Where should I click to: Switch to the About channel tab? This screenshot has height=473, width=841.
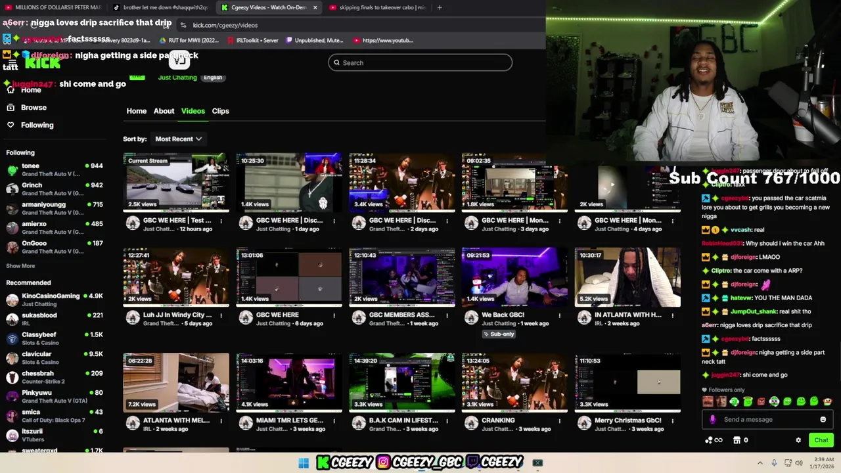(164, 111)
